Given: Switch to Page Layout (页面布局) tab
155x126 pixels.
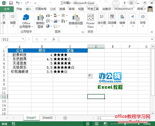Looking at the screenshot, I should pos(41,9).
